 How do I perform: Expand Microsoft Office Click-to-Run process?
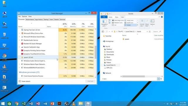click(19, 33)
